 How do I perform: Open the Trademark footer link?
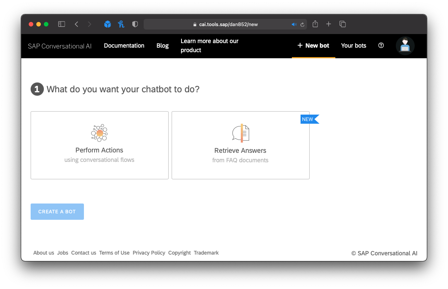206,253
